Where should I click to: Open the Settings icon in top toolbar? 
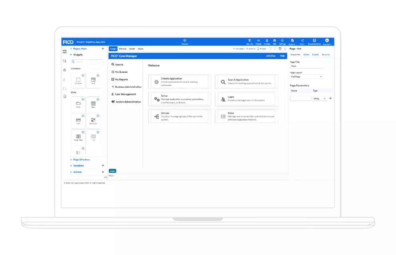click(282, 41)
